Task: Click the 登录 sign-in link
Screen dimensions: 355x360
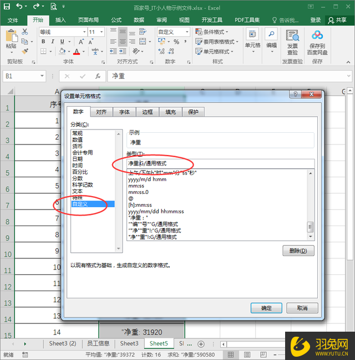Action: (x=316, y=20)
